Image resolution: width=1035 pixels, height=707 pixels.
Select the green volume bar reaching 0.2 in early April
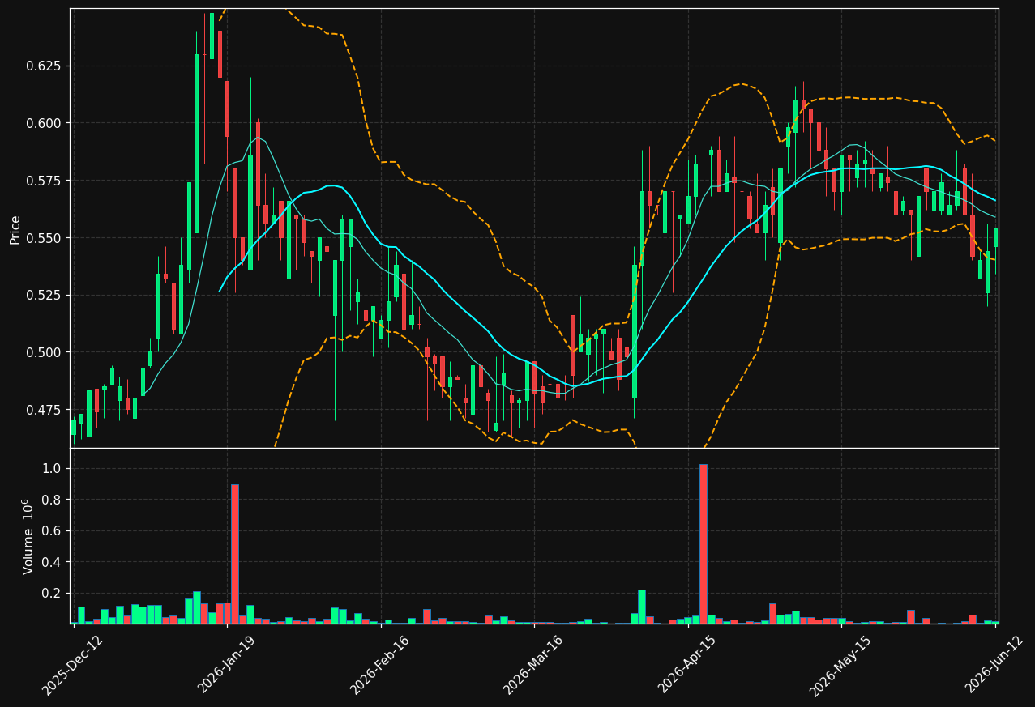pos(642,607)
